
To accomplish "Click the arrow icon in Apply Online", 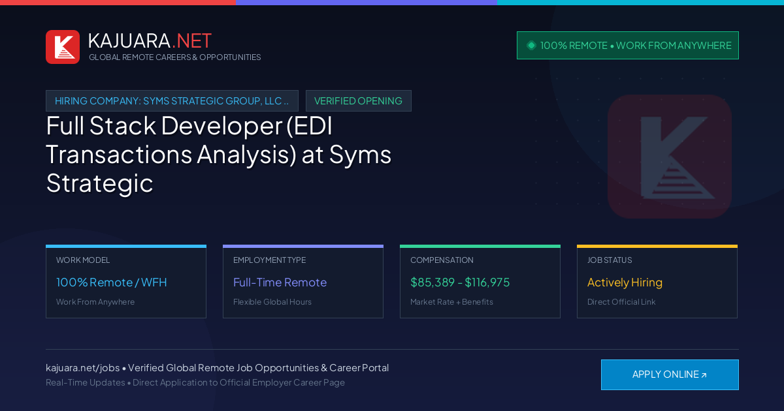I will (x=704, y=375).
